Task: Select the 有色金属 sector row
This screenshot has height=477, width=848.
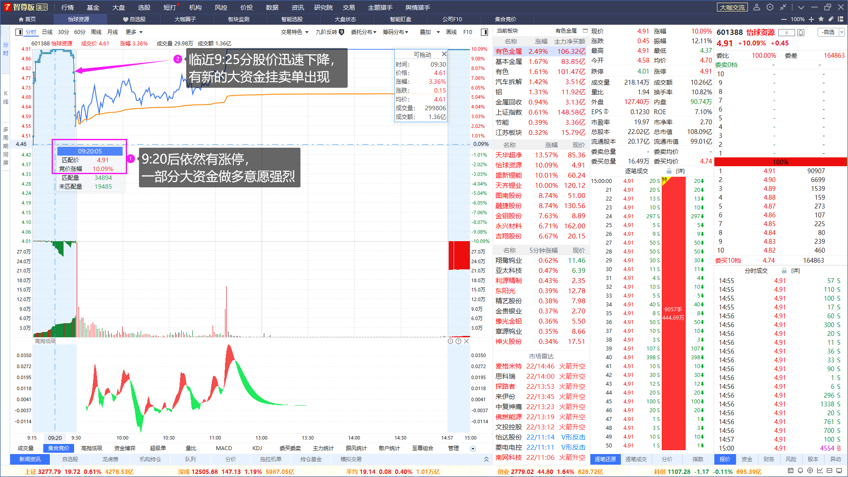Action: click(x=540, y=52)
